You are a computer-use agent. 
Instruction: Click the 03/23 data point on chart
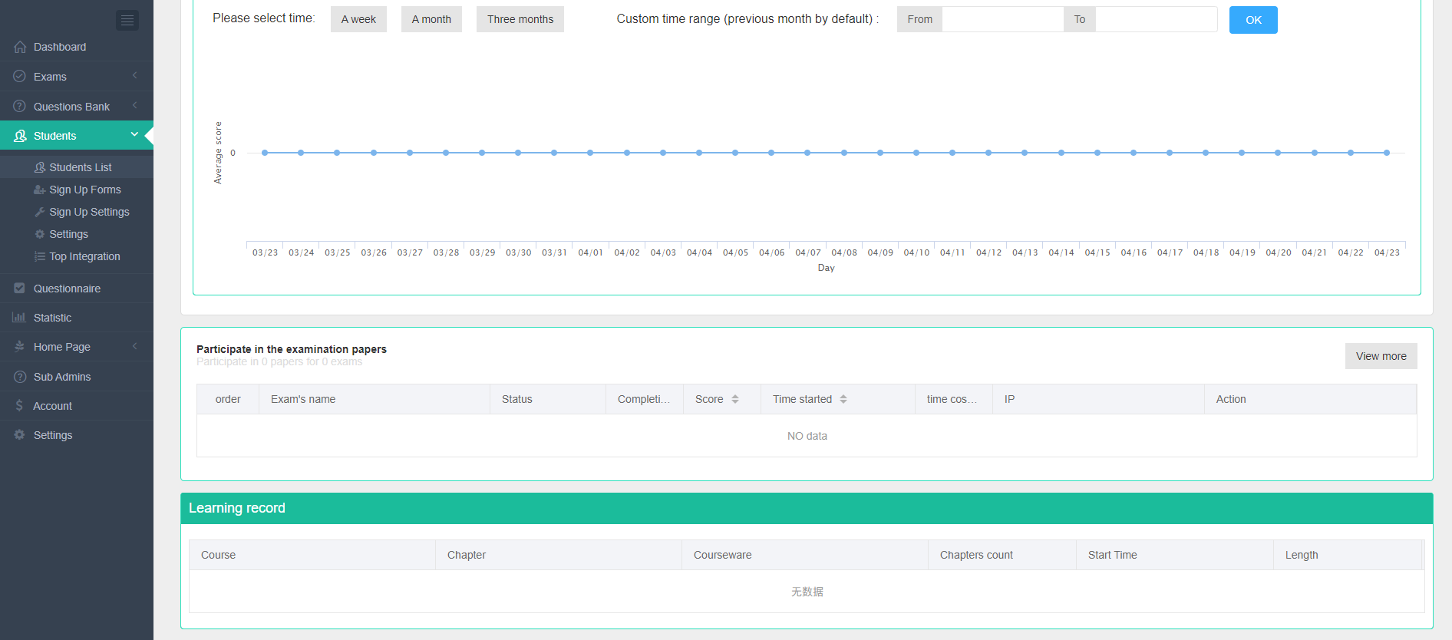tap(265, 153)
